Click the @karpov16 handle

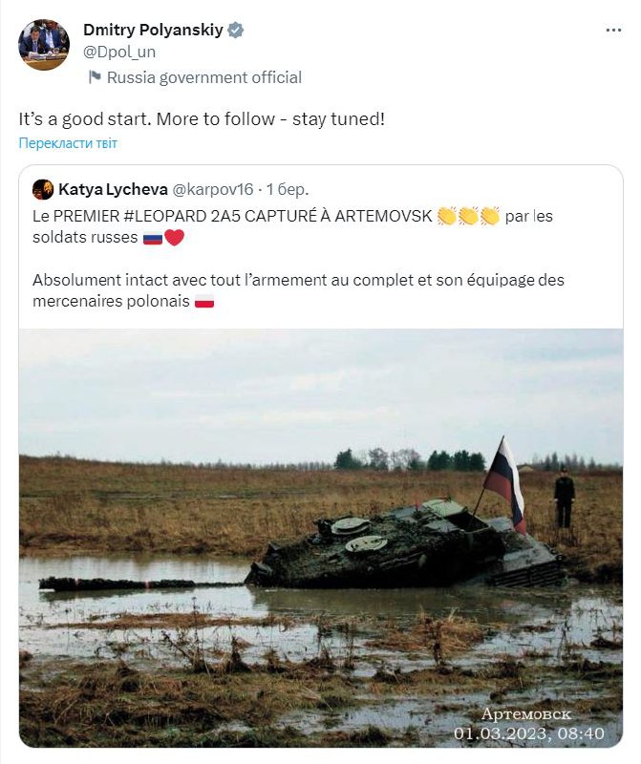(213, 189)
